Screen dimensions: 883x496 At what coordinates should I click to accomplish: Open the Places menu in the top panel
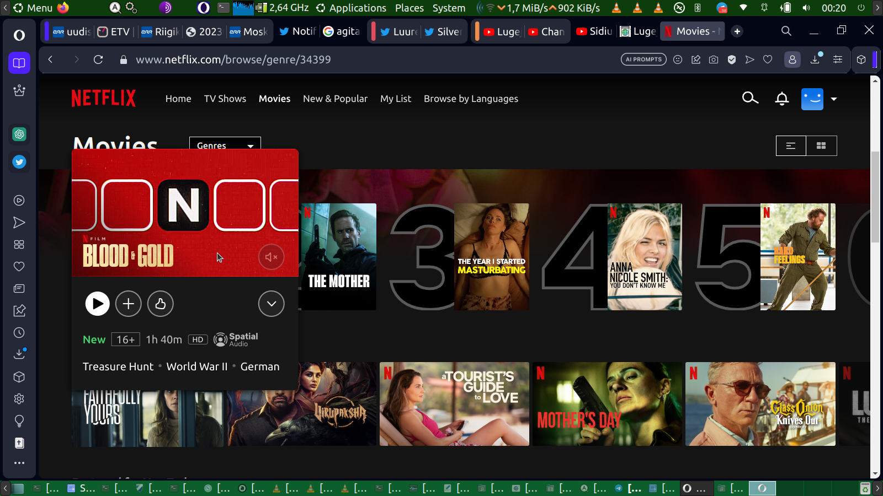(x=409, y=8)
